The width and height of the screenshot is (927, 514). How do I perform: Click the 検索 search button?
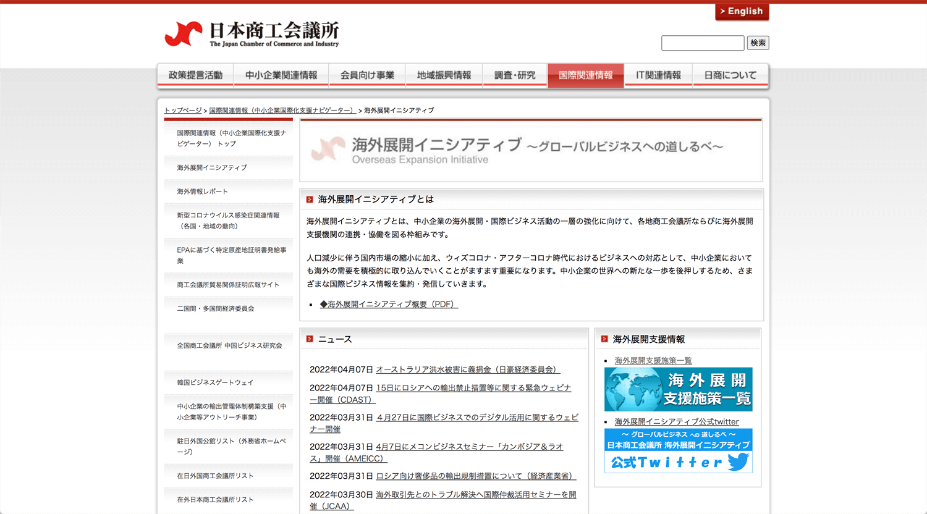tap(758, 43)
